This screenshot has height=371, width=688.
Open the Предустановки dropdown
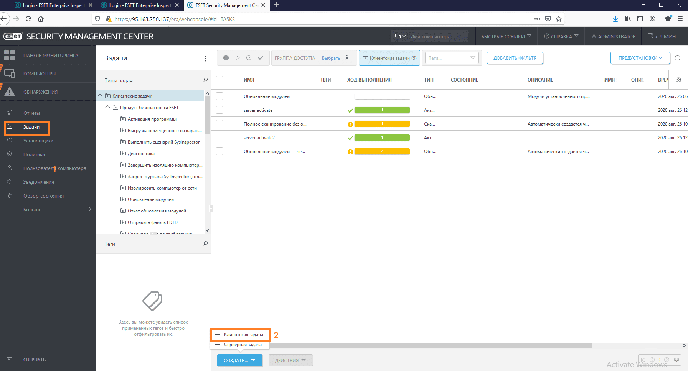640,58
